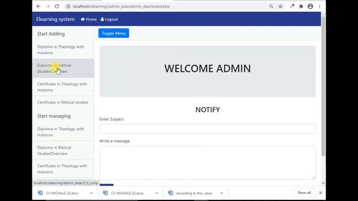Click Logout in the navbar
The width and height of the screenshot is (358, 201).
coord(110,20)
